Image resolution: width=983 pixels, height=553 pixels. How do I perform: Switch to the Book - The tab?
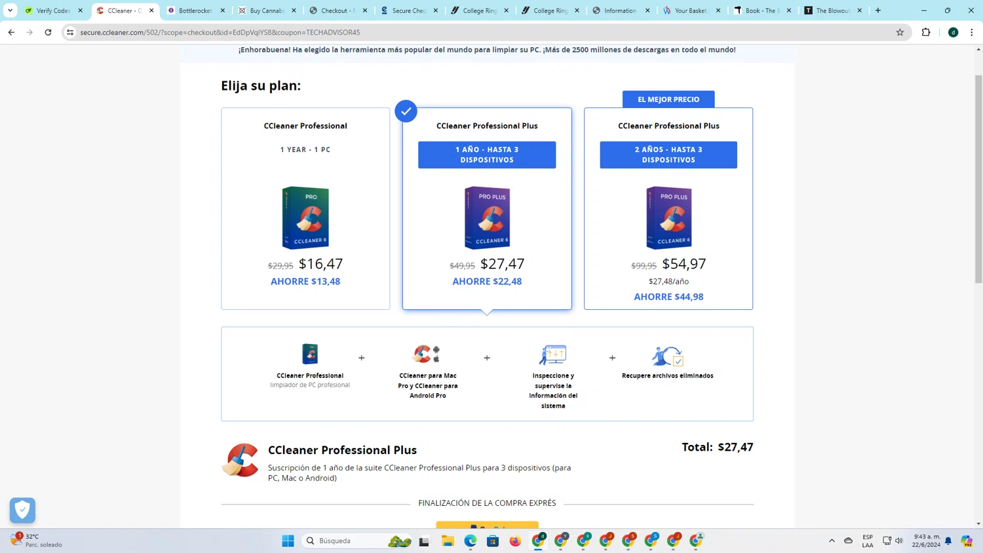pos(762,10)
